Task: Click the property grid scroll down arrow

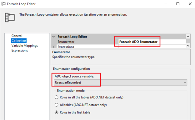Action: click(188, 46)
